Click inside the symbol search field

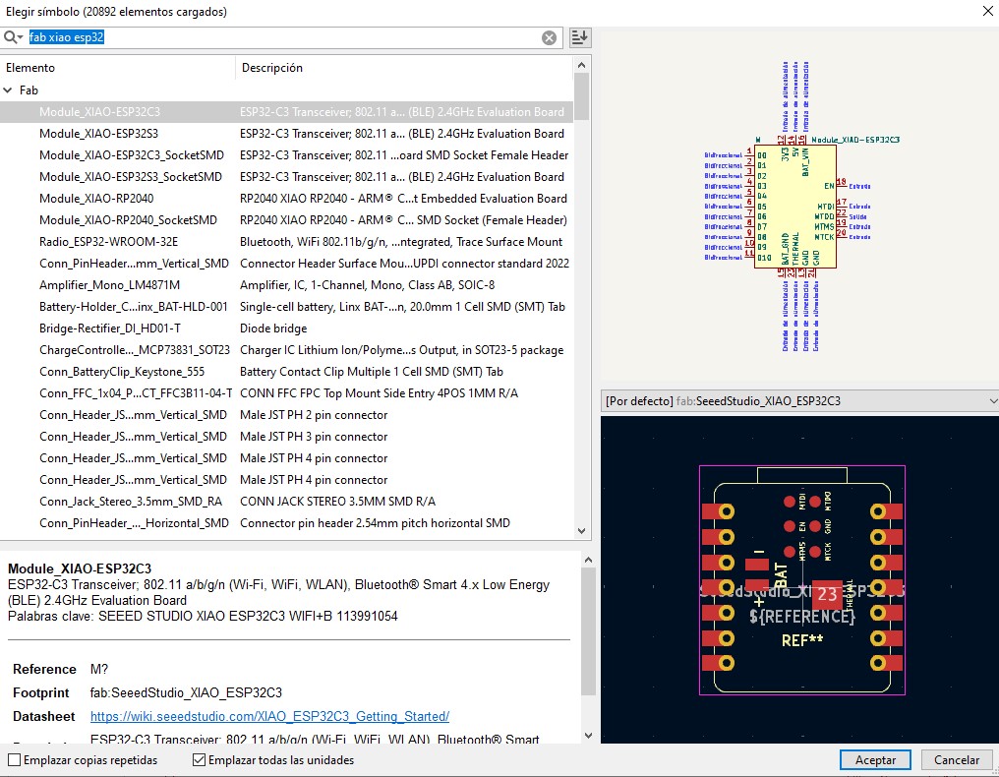(283, 37)
